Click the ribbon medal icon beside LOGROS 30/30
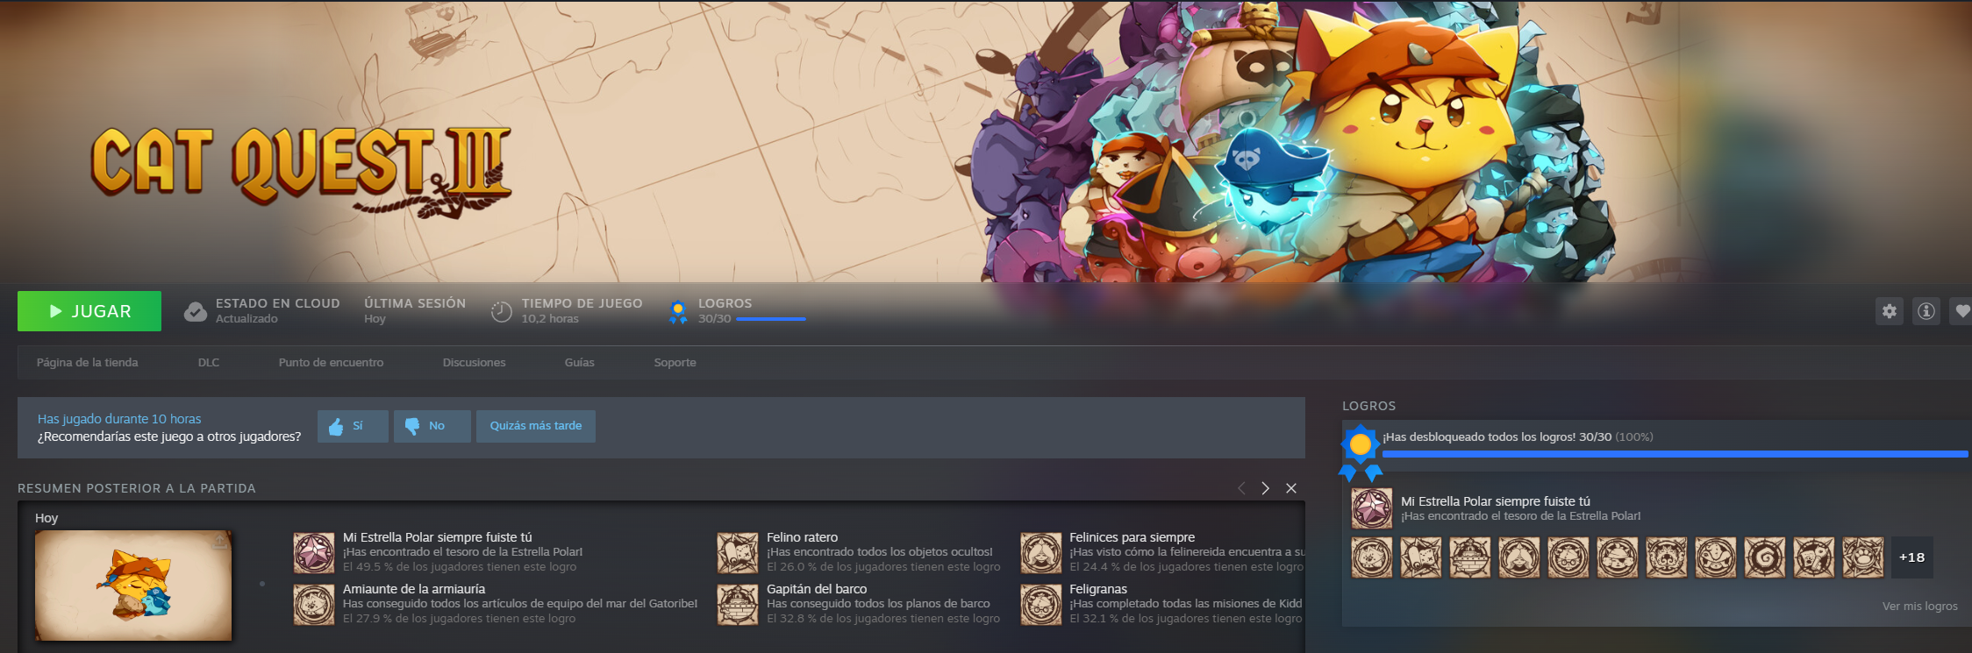1972x653 pixels. [x=678, y=311]
